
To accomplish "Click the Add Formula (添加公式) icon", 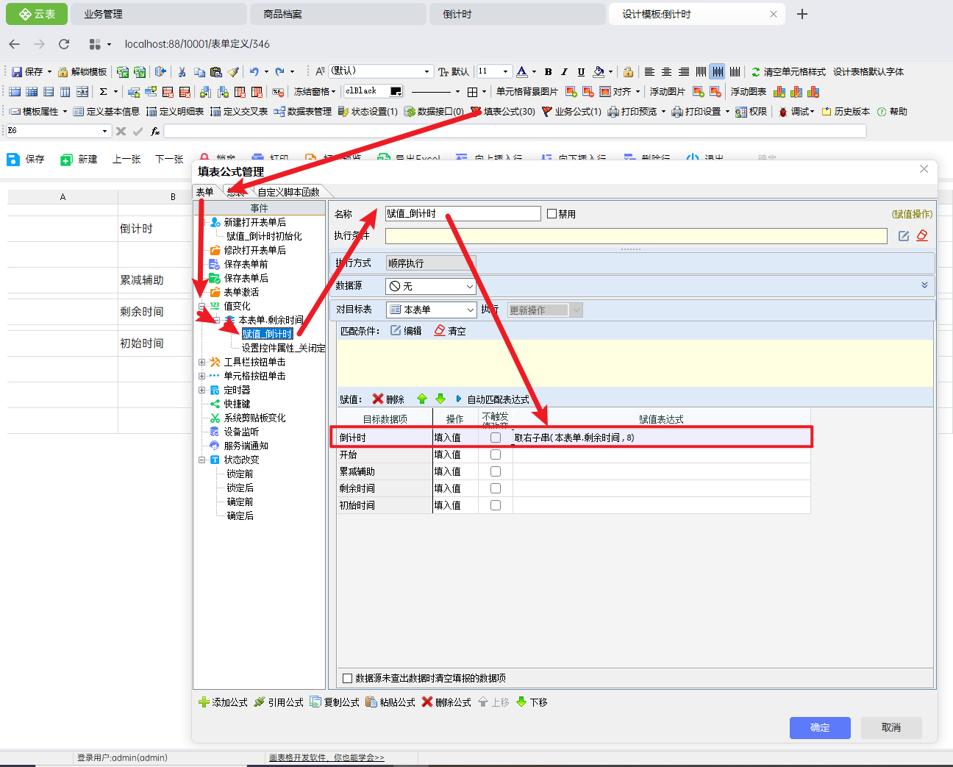I will pyautogui.click(x=204, y=702).
